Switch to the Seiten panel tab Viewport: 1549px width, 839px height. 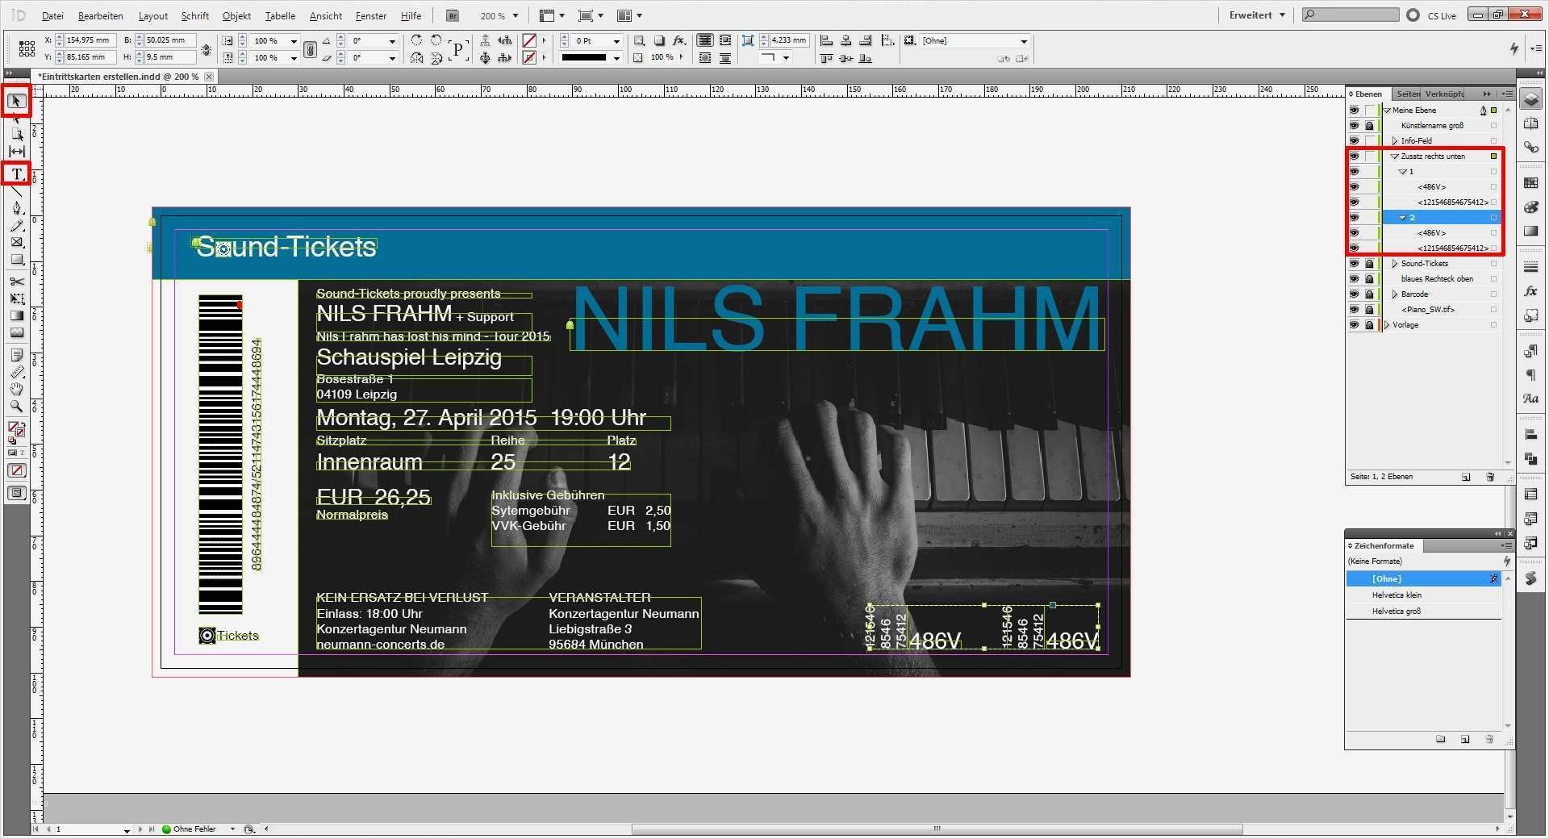point(1408,94)
